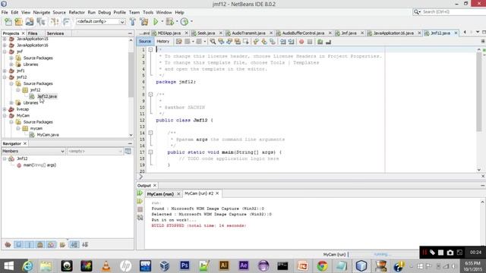Toggle Show Inherited Members in Navigator
This screenshot has height=273, width=486.
coord(8,244)
